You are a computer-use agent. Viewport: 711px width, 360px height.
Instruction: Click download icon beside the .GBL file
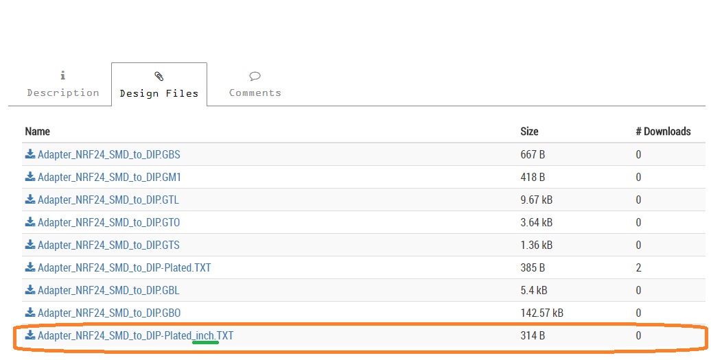[30, 290]
